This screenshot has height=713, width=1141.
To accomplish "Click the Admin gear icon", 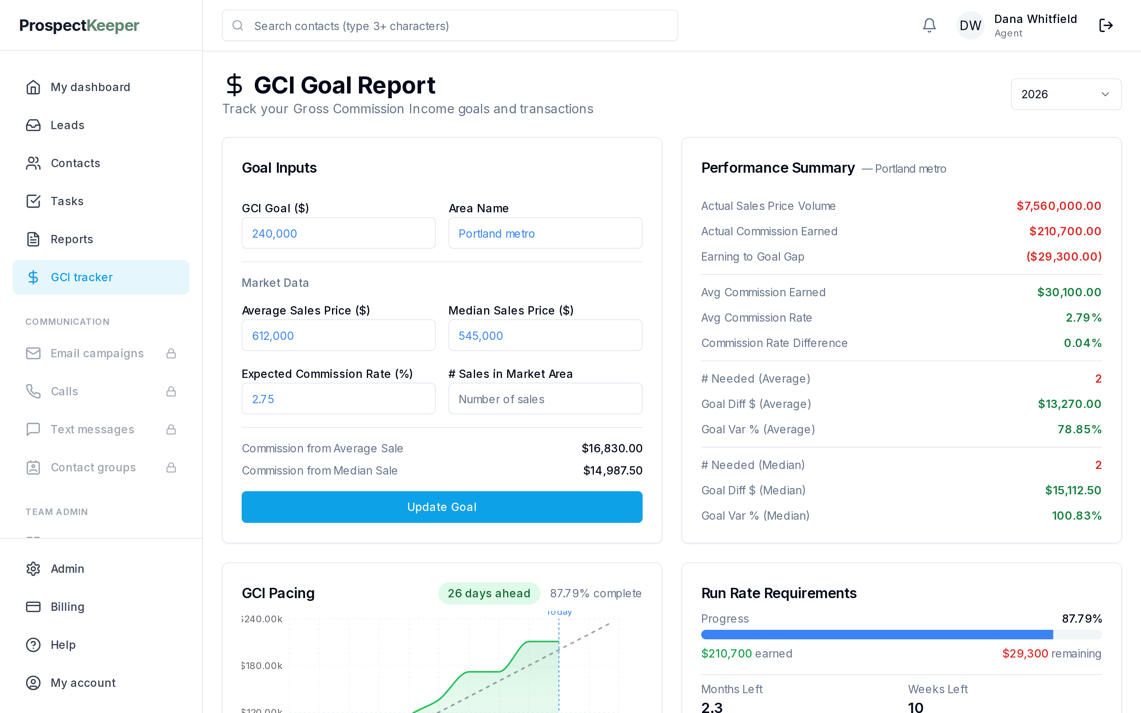I will click(33, 569).
